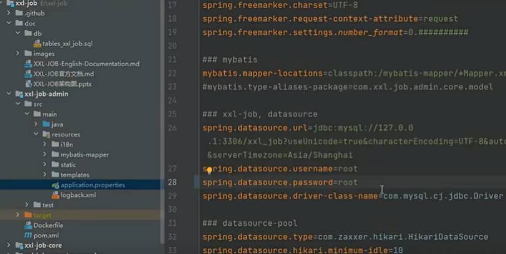Click the blue java source folder icon
This screenshot has width=506, height=254.
click(x=46, y=124)
